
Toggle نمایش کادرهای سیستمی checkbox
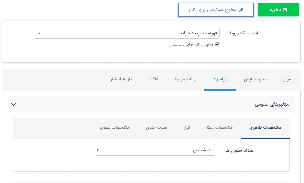point(217,45)
